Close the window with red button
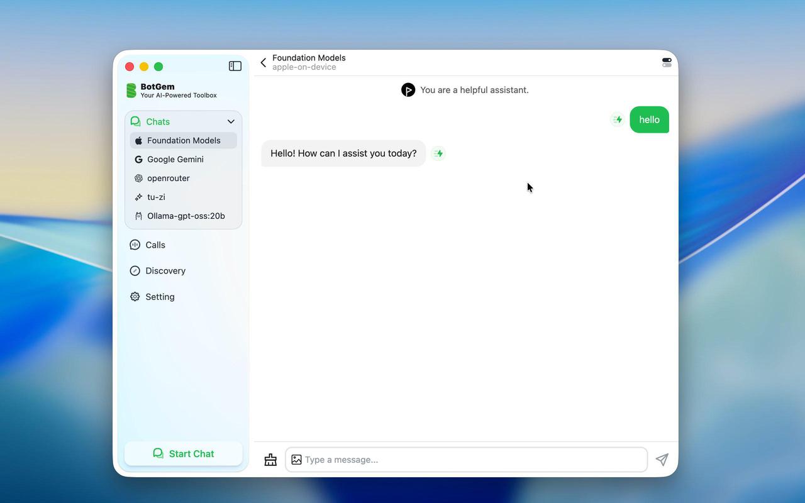The image size is (805, 503). pos(130,67)
